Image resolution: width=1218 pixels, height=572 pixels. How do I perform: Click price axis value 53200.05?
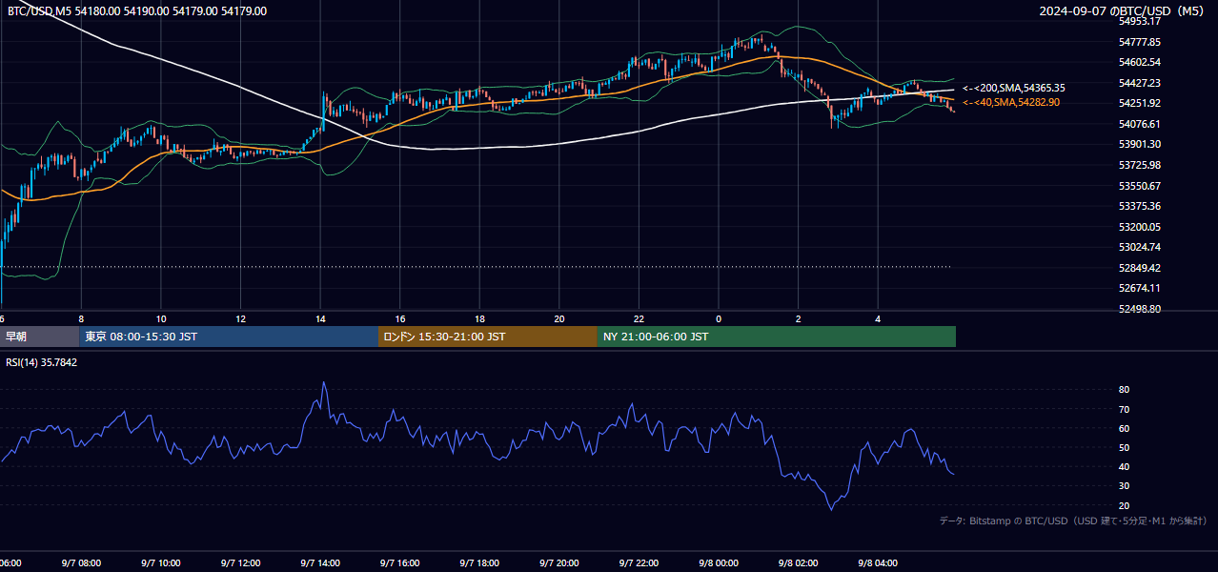[1140, 227]
